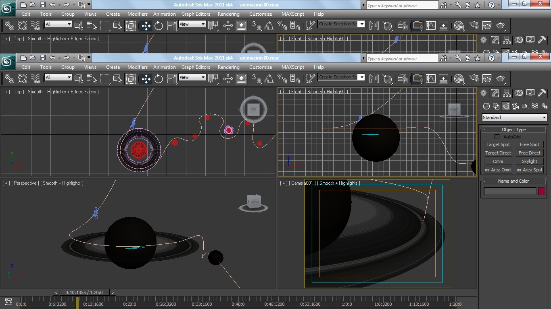Open the object color swatch
Viewport: 551px width, 309px height.
point(541,191)
